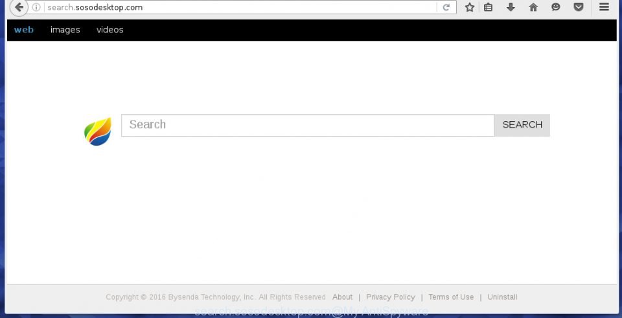Switch to the videos tab
Viewport: 622px width, 318px height.
[x=110, y=30]
